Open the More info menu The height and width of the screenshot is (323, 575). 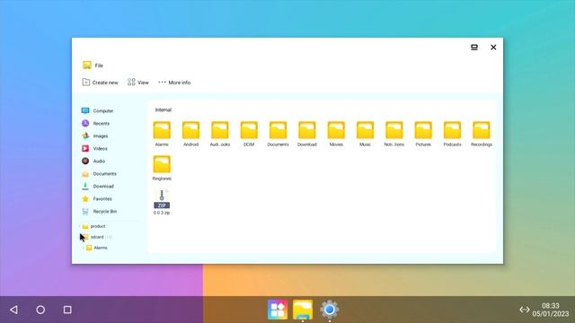tap(174, 83)
